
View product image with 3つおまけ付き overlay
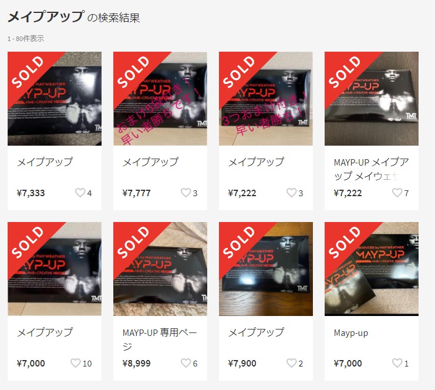(266, 99)
